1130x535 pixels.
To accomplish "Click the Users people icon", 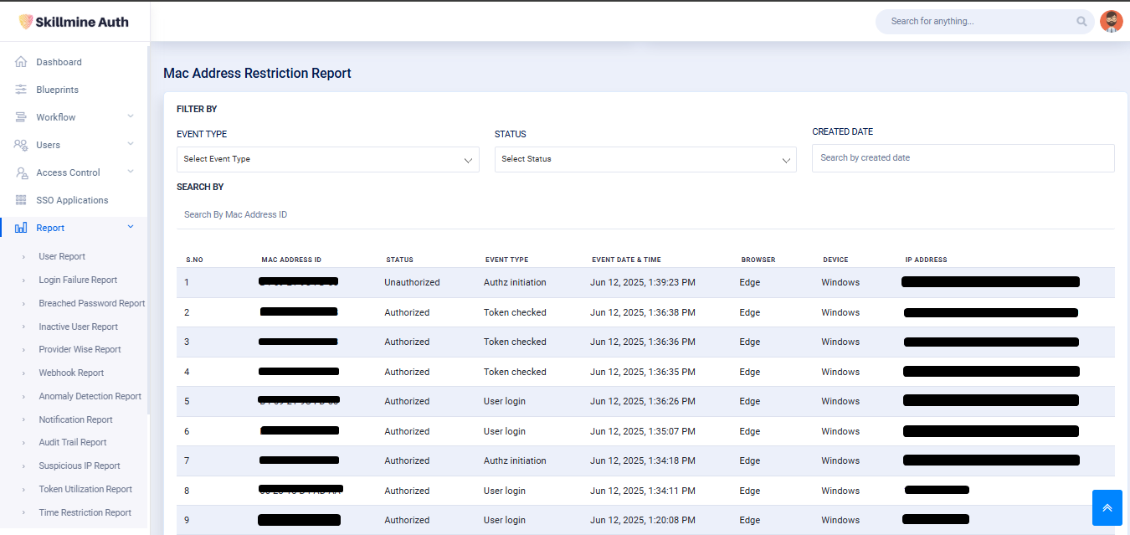I will 21,145.
